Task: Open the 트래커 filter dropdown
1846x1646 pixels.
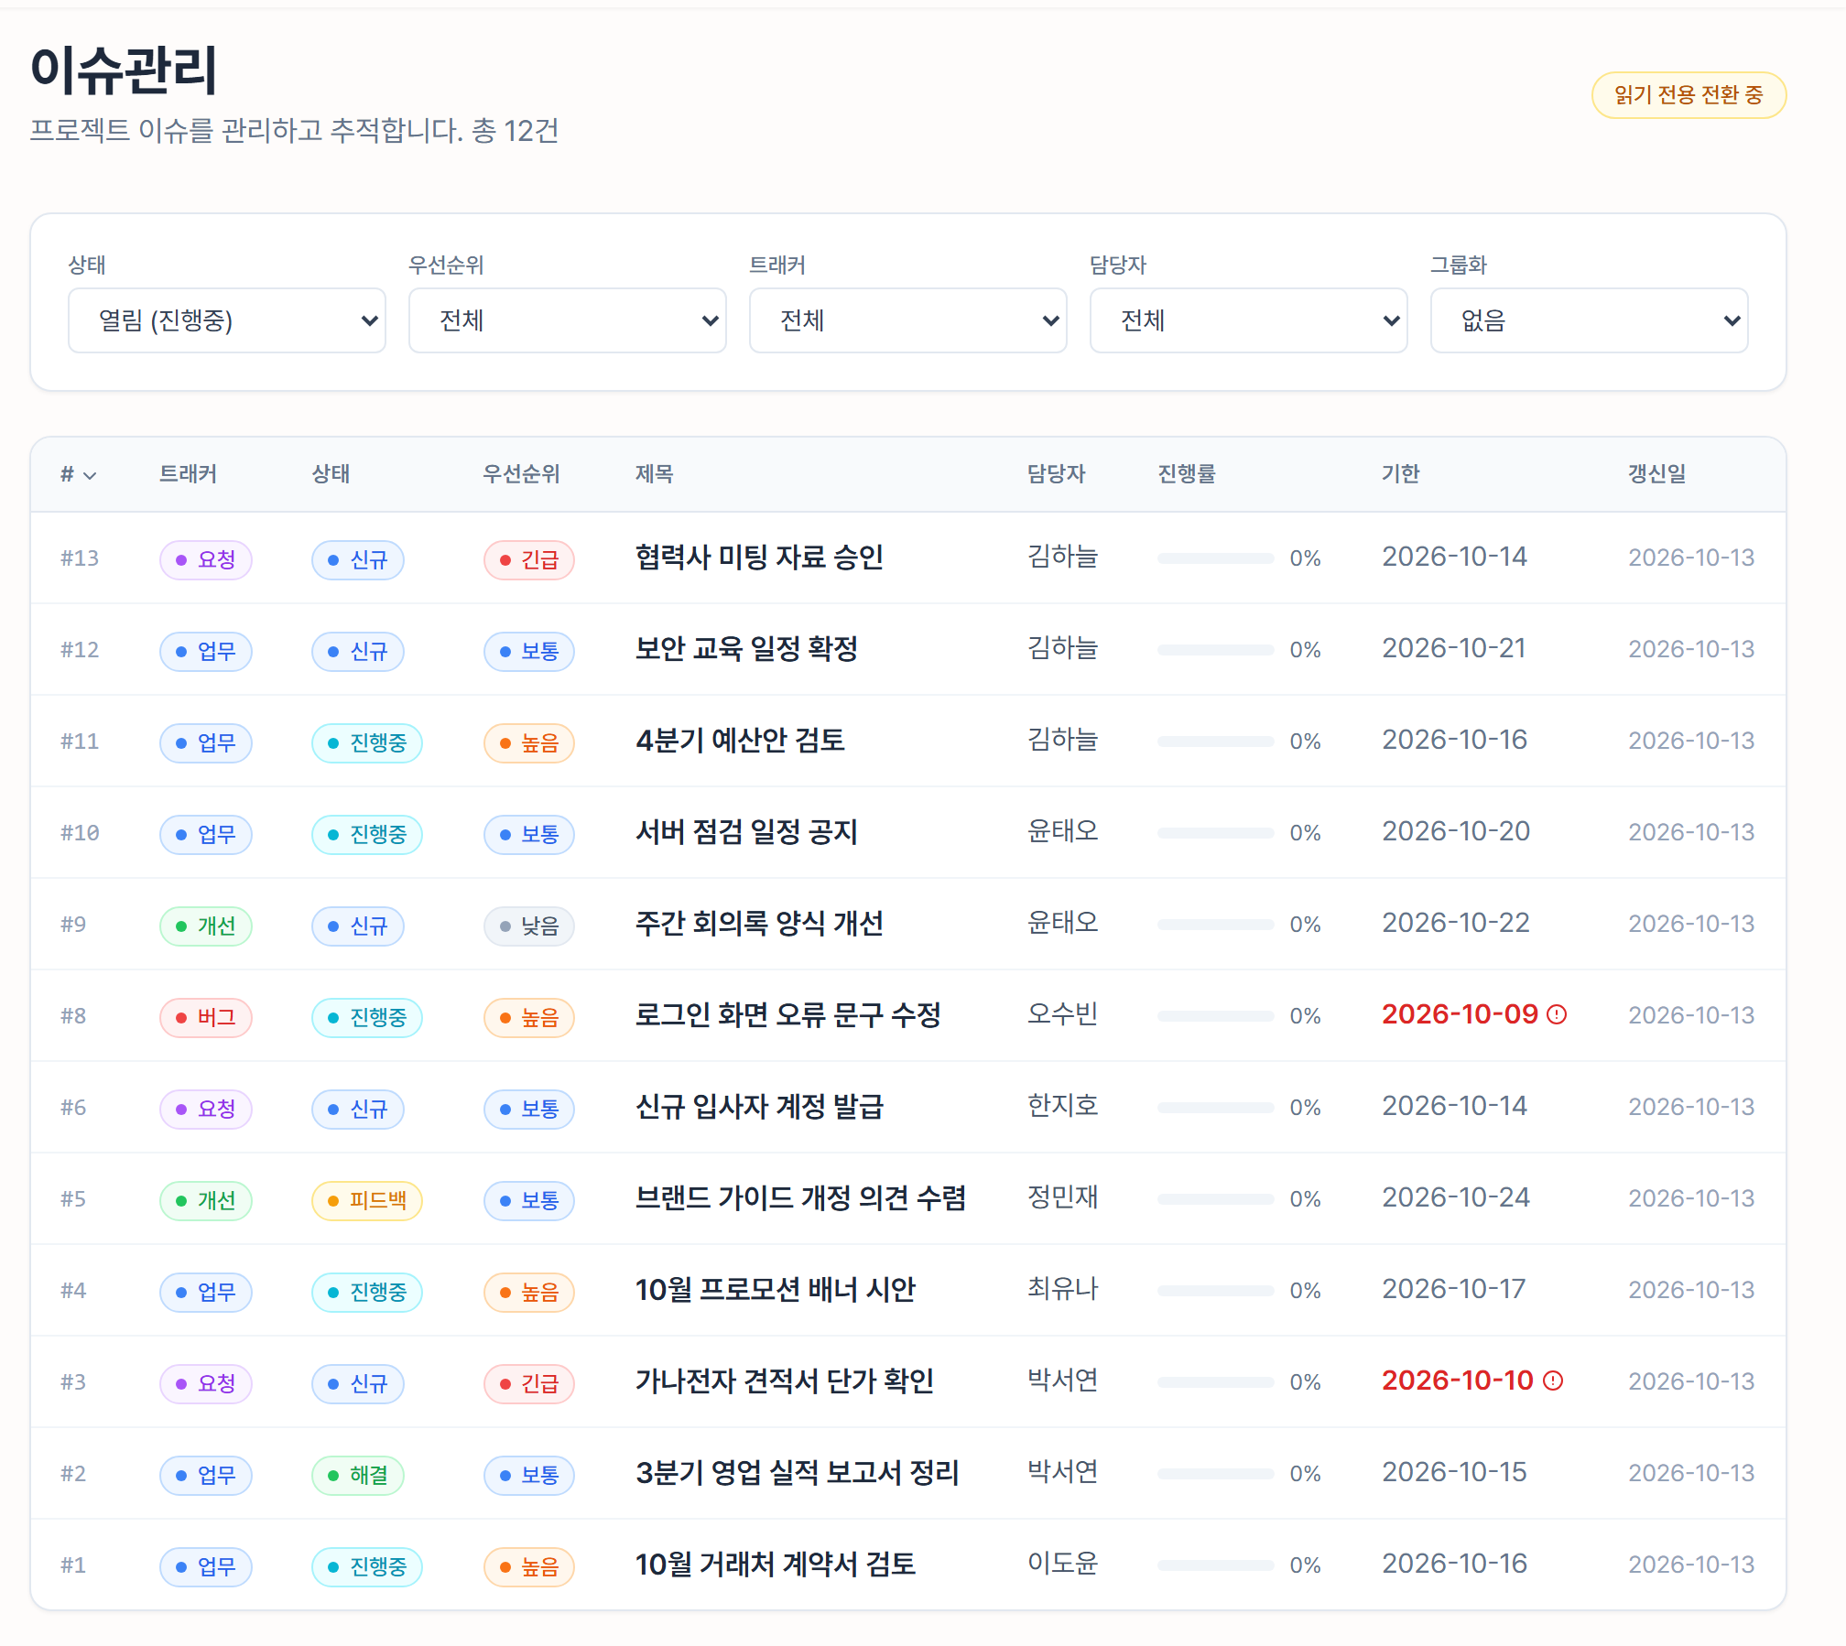Action: click(908, 320)
